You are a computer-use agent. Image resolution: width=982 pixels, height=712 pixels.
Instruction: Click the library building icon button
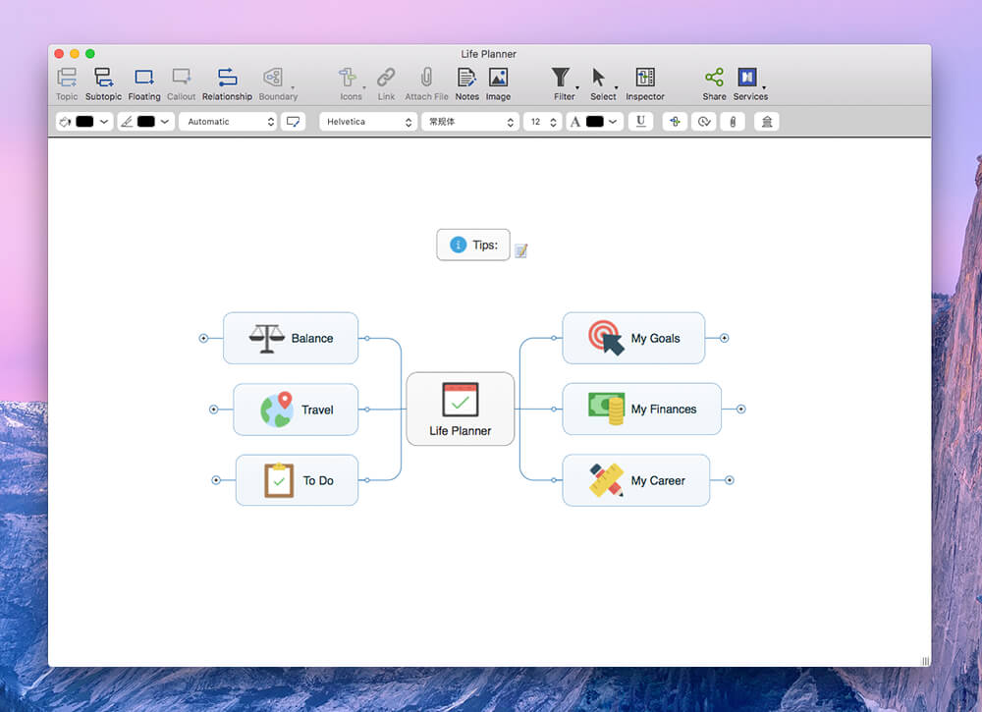767,122
